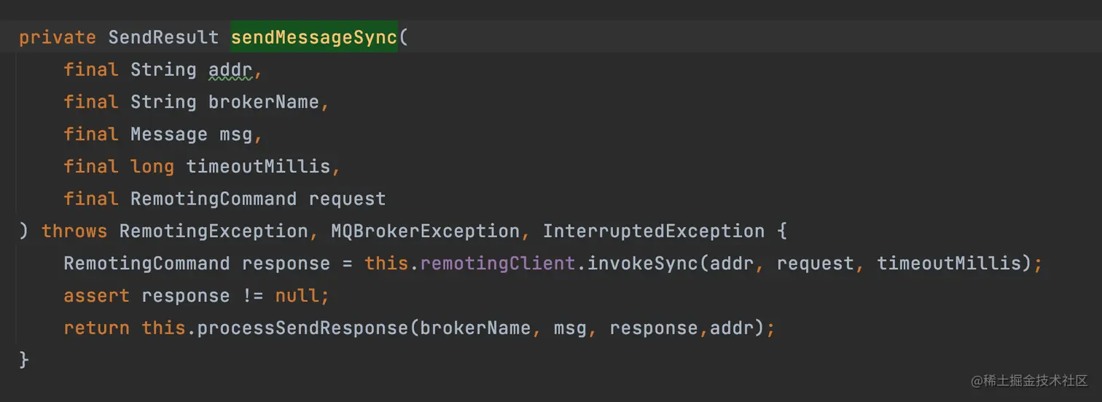Viewport: 1102px width, 402px height.
Task: Click the return keyword
Action: (97, 328)
